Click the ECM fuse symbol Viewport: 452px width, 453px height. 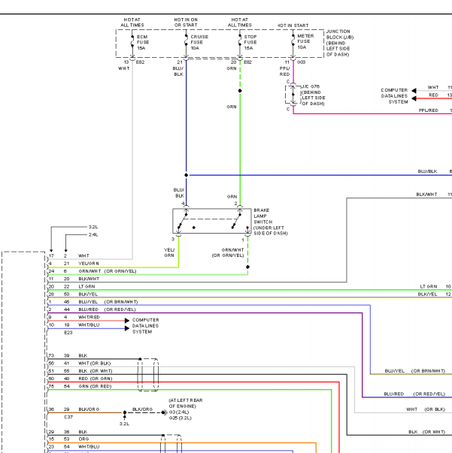[x=132, y=42]
